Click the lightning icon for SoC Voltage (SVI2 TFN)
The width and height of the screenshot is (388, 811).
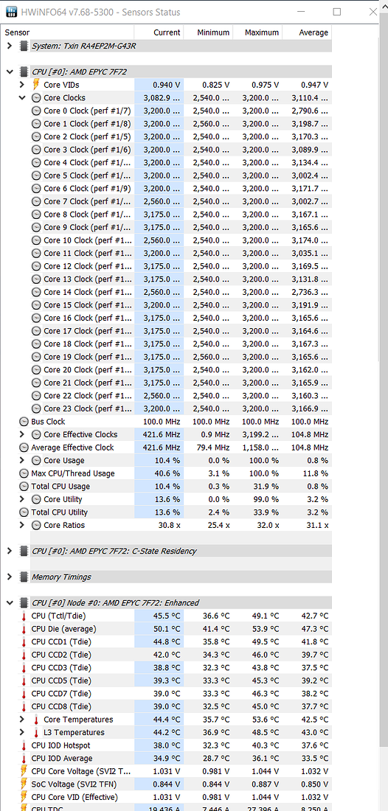point(24,784)
